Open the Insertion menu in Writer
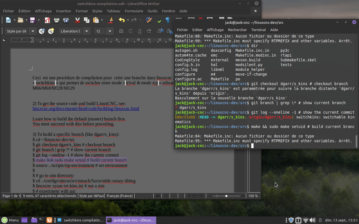The image size is (359, 224). coord(64,11)
